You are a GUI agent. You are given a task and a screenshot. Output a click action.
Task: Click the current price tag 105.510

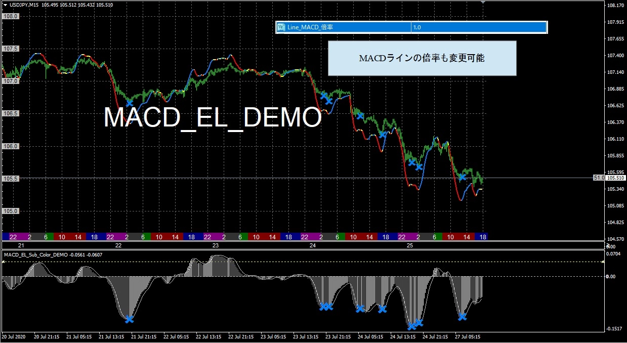(616, 178)
